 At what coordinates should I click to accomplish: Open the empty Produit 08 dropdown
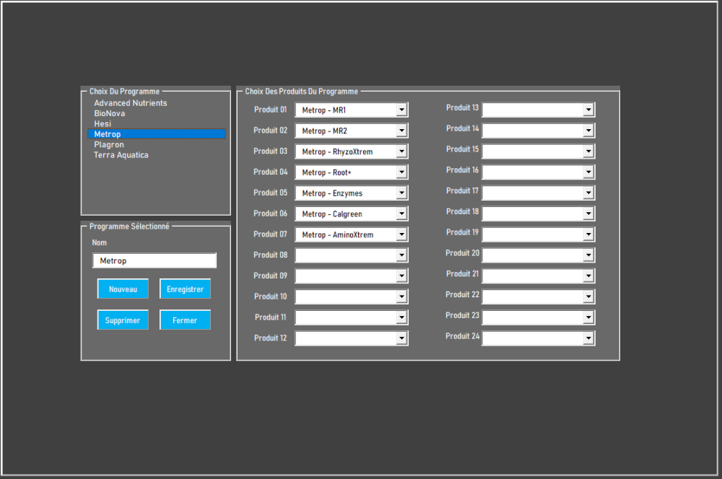pyautogui.click(x=401, y=255)
